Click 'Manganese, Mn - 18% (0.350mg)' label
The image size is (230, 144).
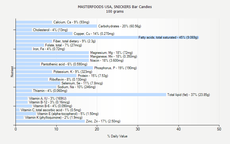click(x=114, y=56)
